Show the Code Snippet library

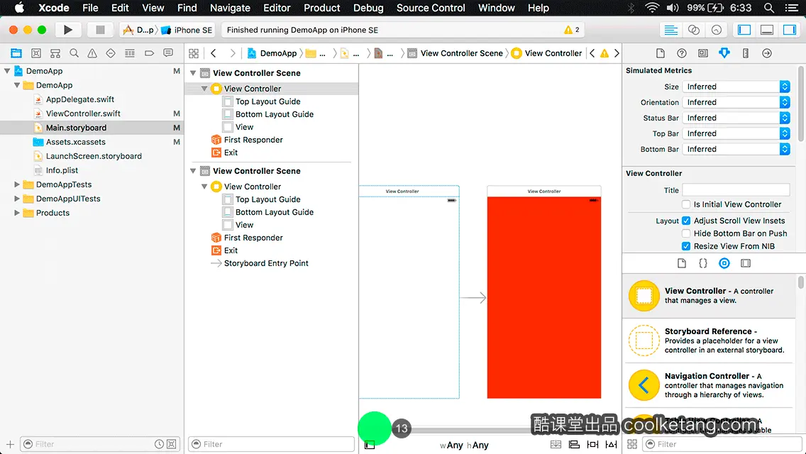(x=702, y=263)
